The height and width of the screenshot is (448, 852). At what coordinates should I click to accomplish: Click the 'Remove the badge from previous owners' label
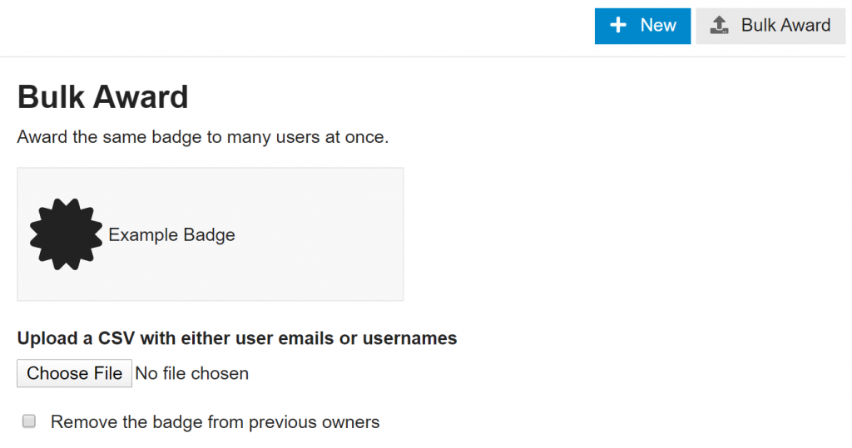(215, 422)
